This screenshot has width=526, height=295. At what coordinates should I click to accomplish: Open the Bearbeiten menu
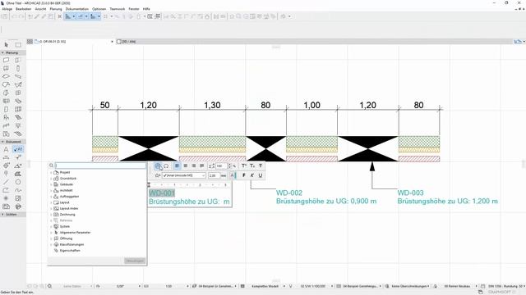[24, 9]
